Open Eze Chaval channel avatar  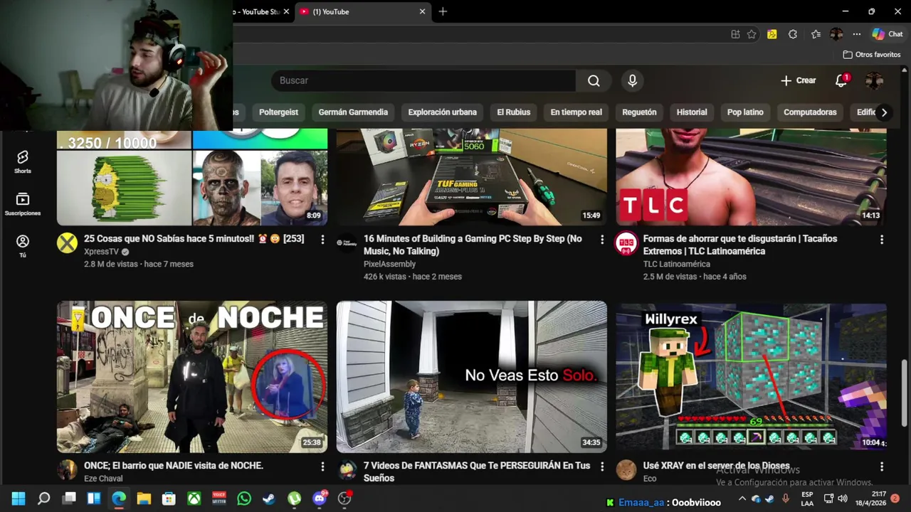tap(67, 470)
